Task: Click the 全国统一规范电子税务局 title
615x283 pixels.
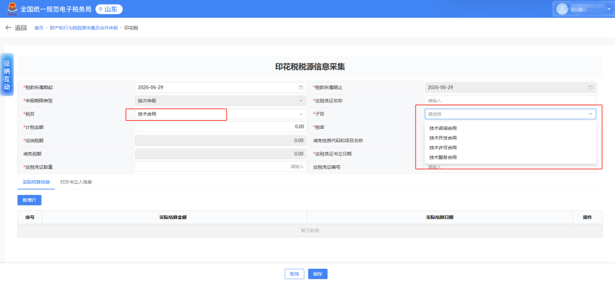Action: click(x=56, y=9)
